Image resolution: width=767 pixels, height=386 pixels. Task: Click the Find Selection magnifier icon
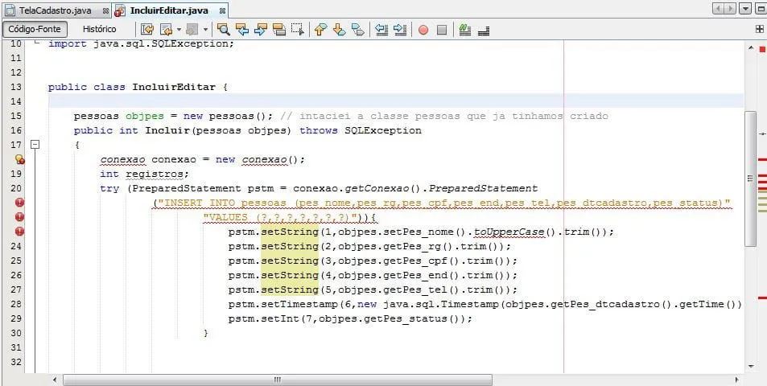coord(223,30)
